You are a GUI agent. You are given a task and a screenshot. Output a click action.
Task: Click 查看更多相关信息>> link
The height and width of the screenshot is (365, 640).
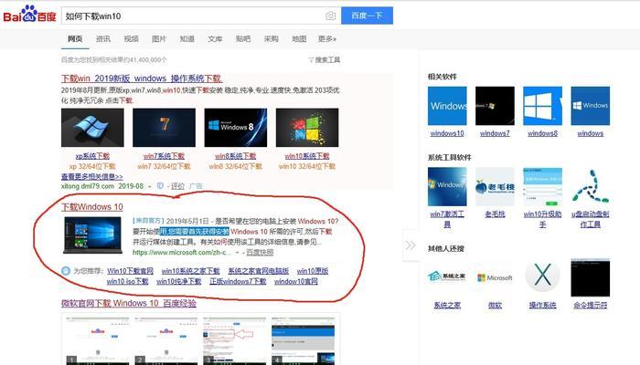pyautogui.click(x=91, y=177)
